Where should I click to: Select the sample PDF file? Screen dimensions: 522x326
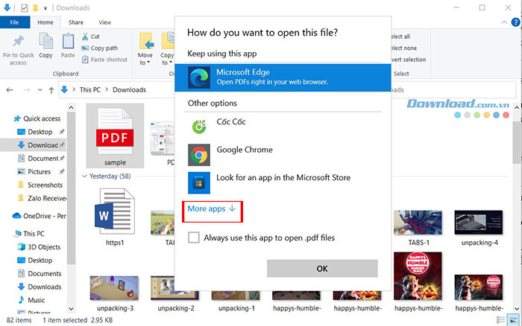(115, 135)
